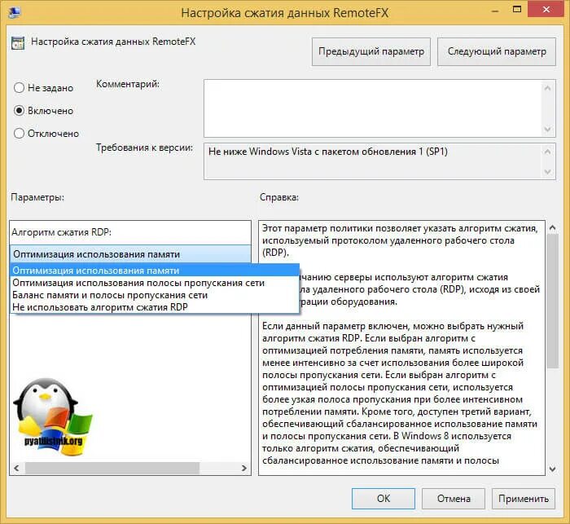Choose 'Не использовать алгоритм сжатия RDP' option
This screenshot has height=524, width=570.
click(x=155, y=307)
